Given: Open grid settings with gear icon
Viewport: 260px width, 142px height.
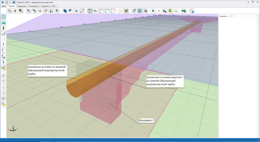Looking at the screenshot, I should pyautogui.click(x=145, y=11).
